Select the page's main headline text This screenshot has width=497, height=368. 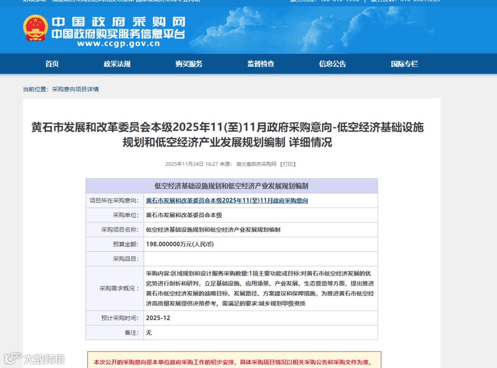pyautogui.click(x=228, y=135)
